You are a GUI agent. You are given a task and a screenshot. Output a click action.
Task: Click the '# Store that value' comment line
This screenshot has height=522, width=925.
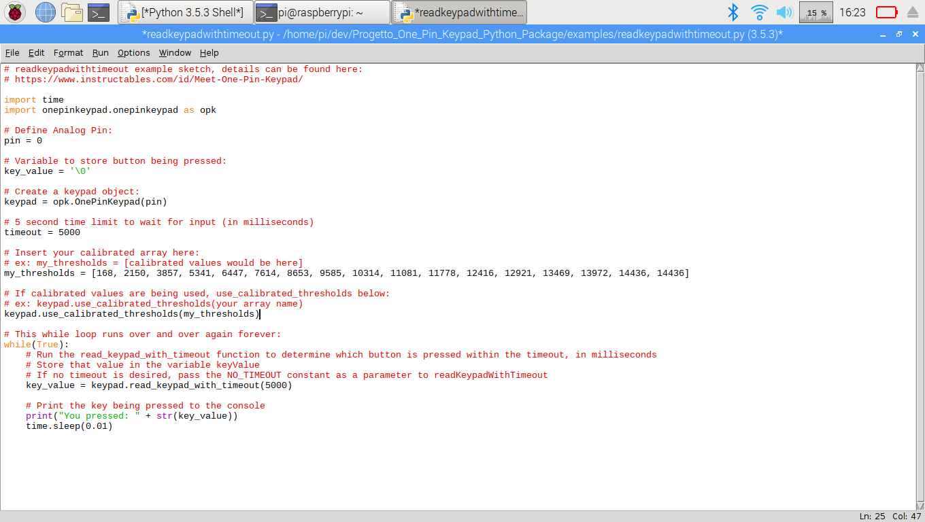(x=143, y=365)
